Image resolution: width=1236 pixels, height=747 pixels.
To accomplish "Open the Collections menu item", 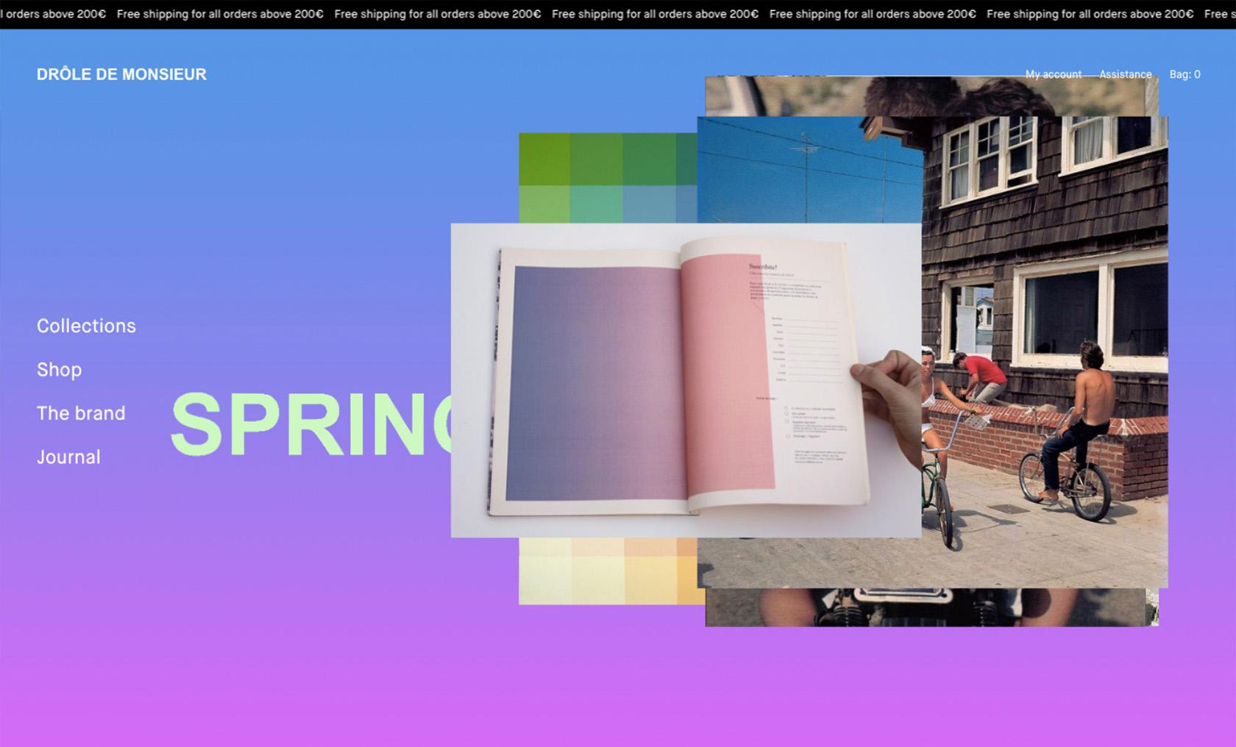I will click(x=86, y=326).
